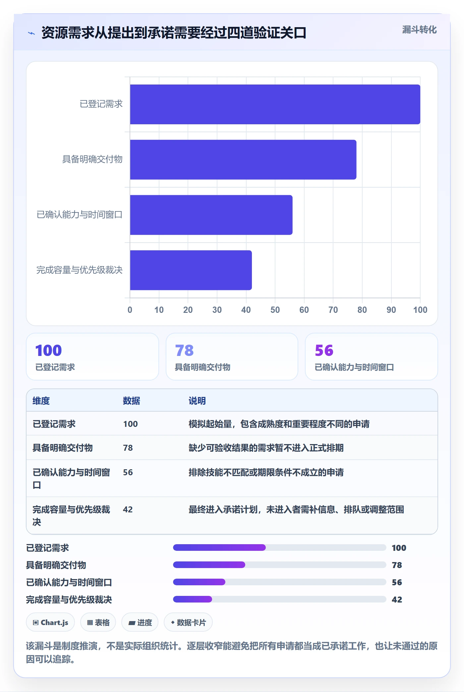The image size is (464, 692).
Task: Click the 已确认能力与时间窗口 chart bar
Action: 211,215
